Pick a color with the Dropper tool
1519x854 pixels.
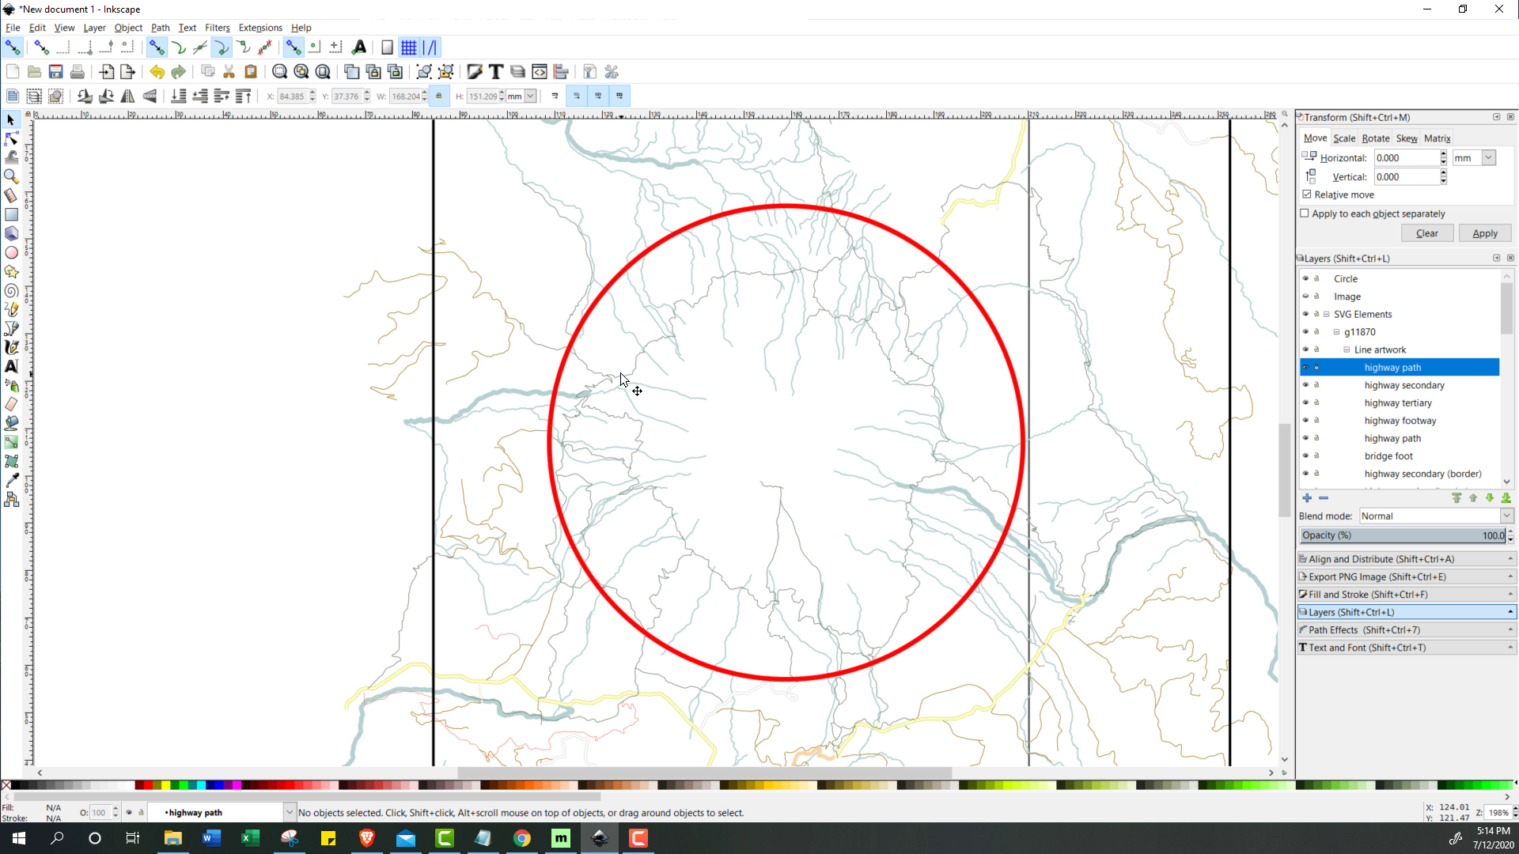tap(12, 478)
